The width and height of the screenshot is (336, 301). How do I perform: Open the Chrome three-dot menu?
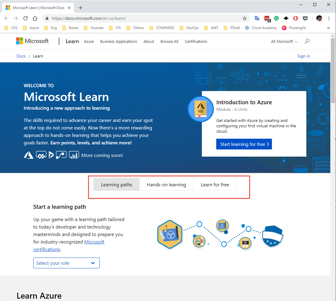coord(329,18)
